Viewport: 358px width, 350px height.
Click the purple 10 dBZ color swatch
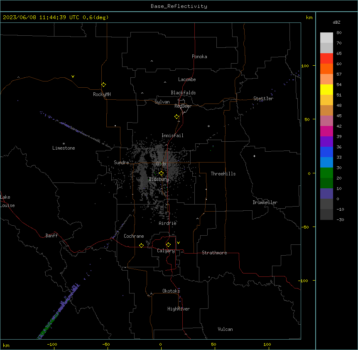point(326,194)
